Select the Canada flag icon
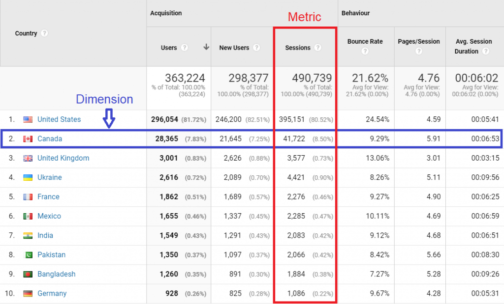 click(x=29, y=138)
